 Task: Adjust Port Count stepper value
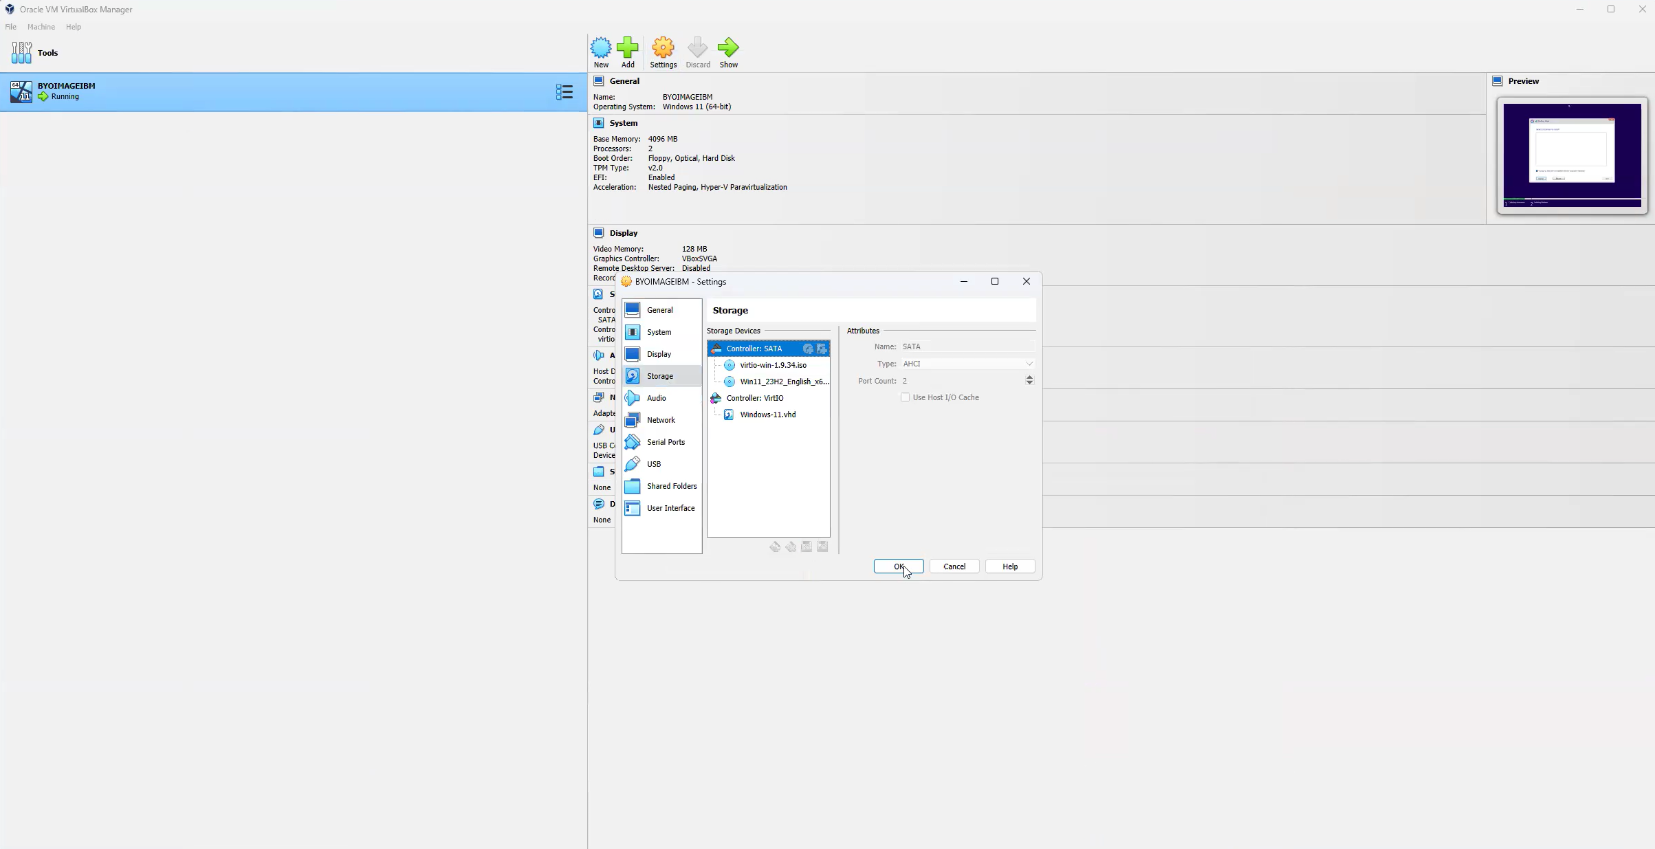(x=1030, y=380)
